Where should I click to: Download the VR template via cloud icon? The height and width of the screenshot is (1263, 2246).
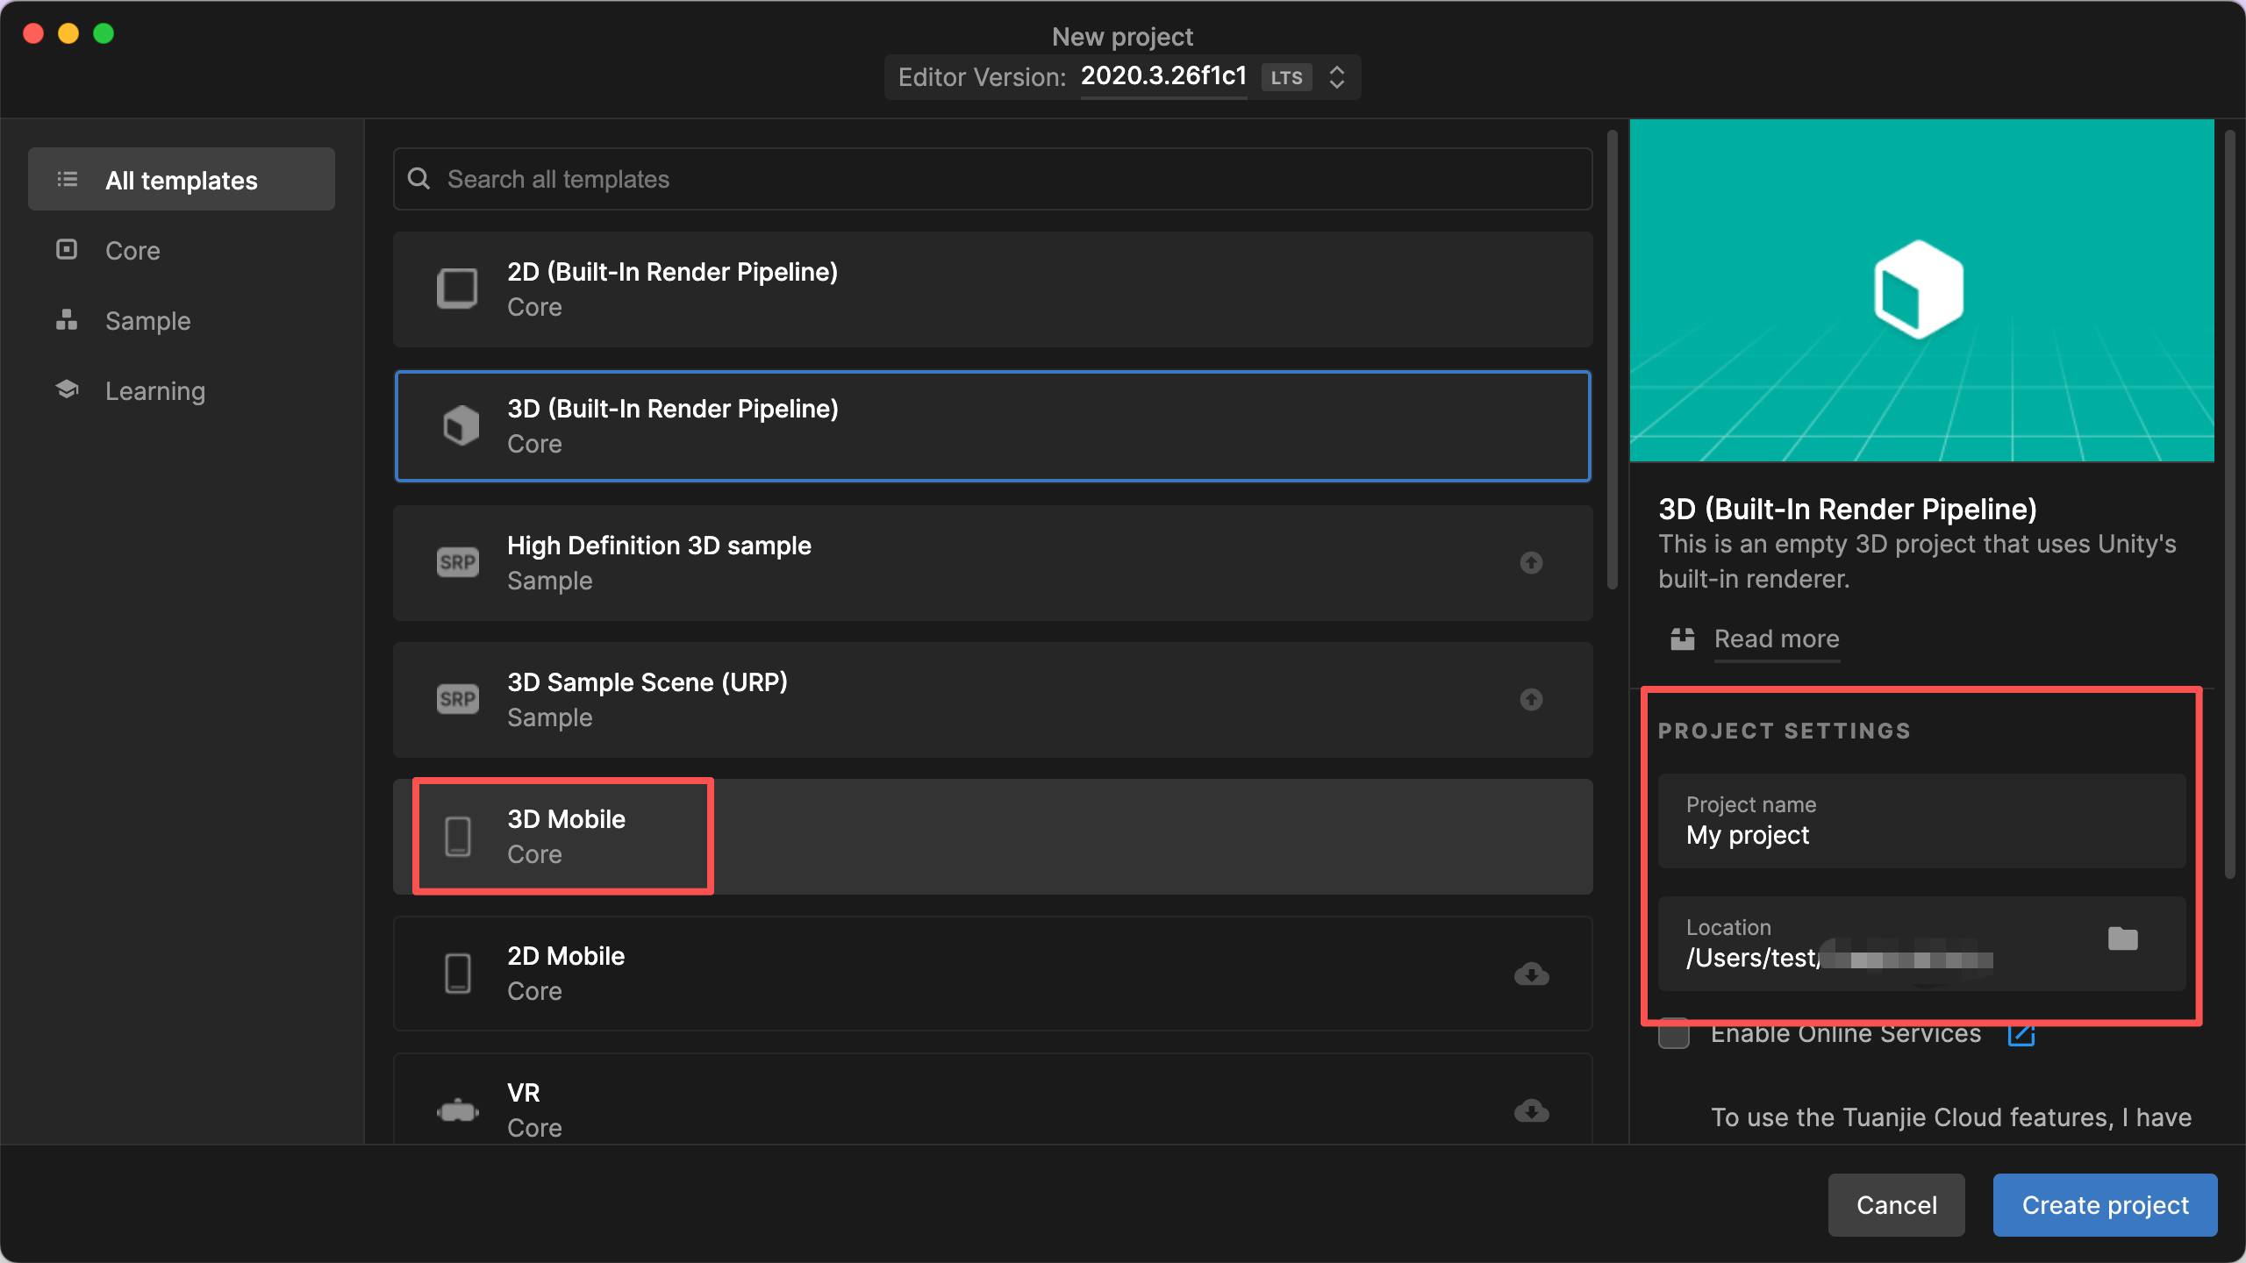click(1531, 1110)
